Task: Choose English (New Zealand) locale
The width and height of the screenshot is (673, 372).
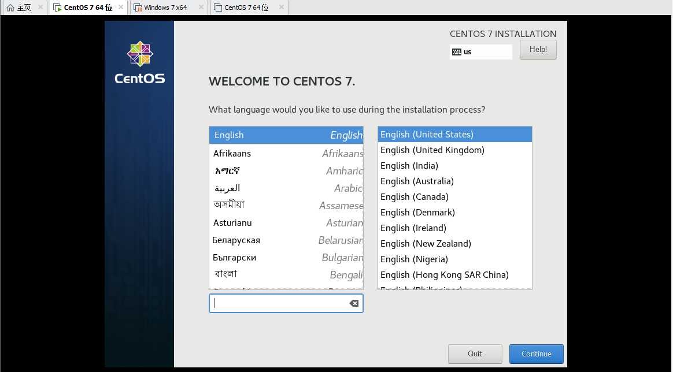Action: [455, 243]
